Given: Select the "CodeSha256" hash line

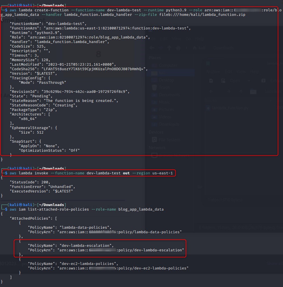Looking at the screenshot, I should (78, 69).
